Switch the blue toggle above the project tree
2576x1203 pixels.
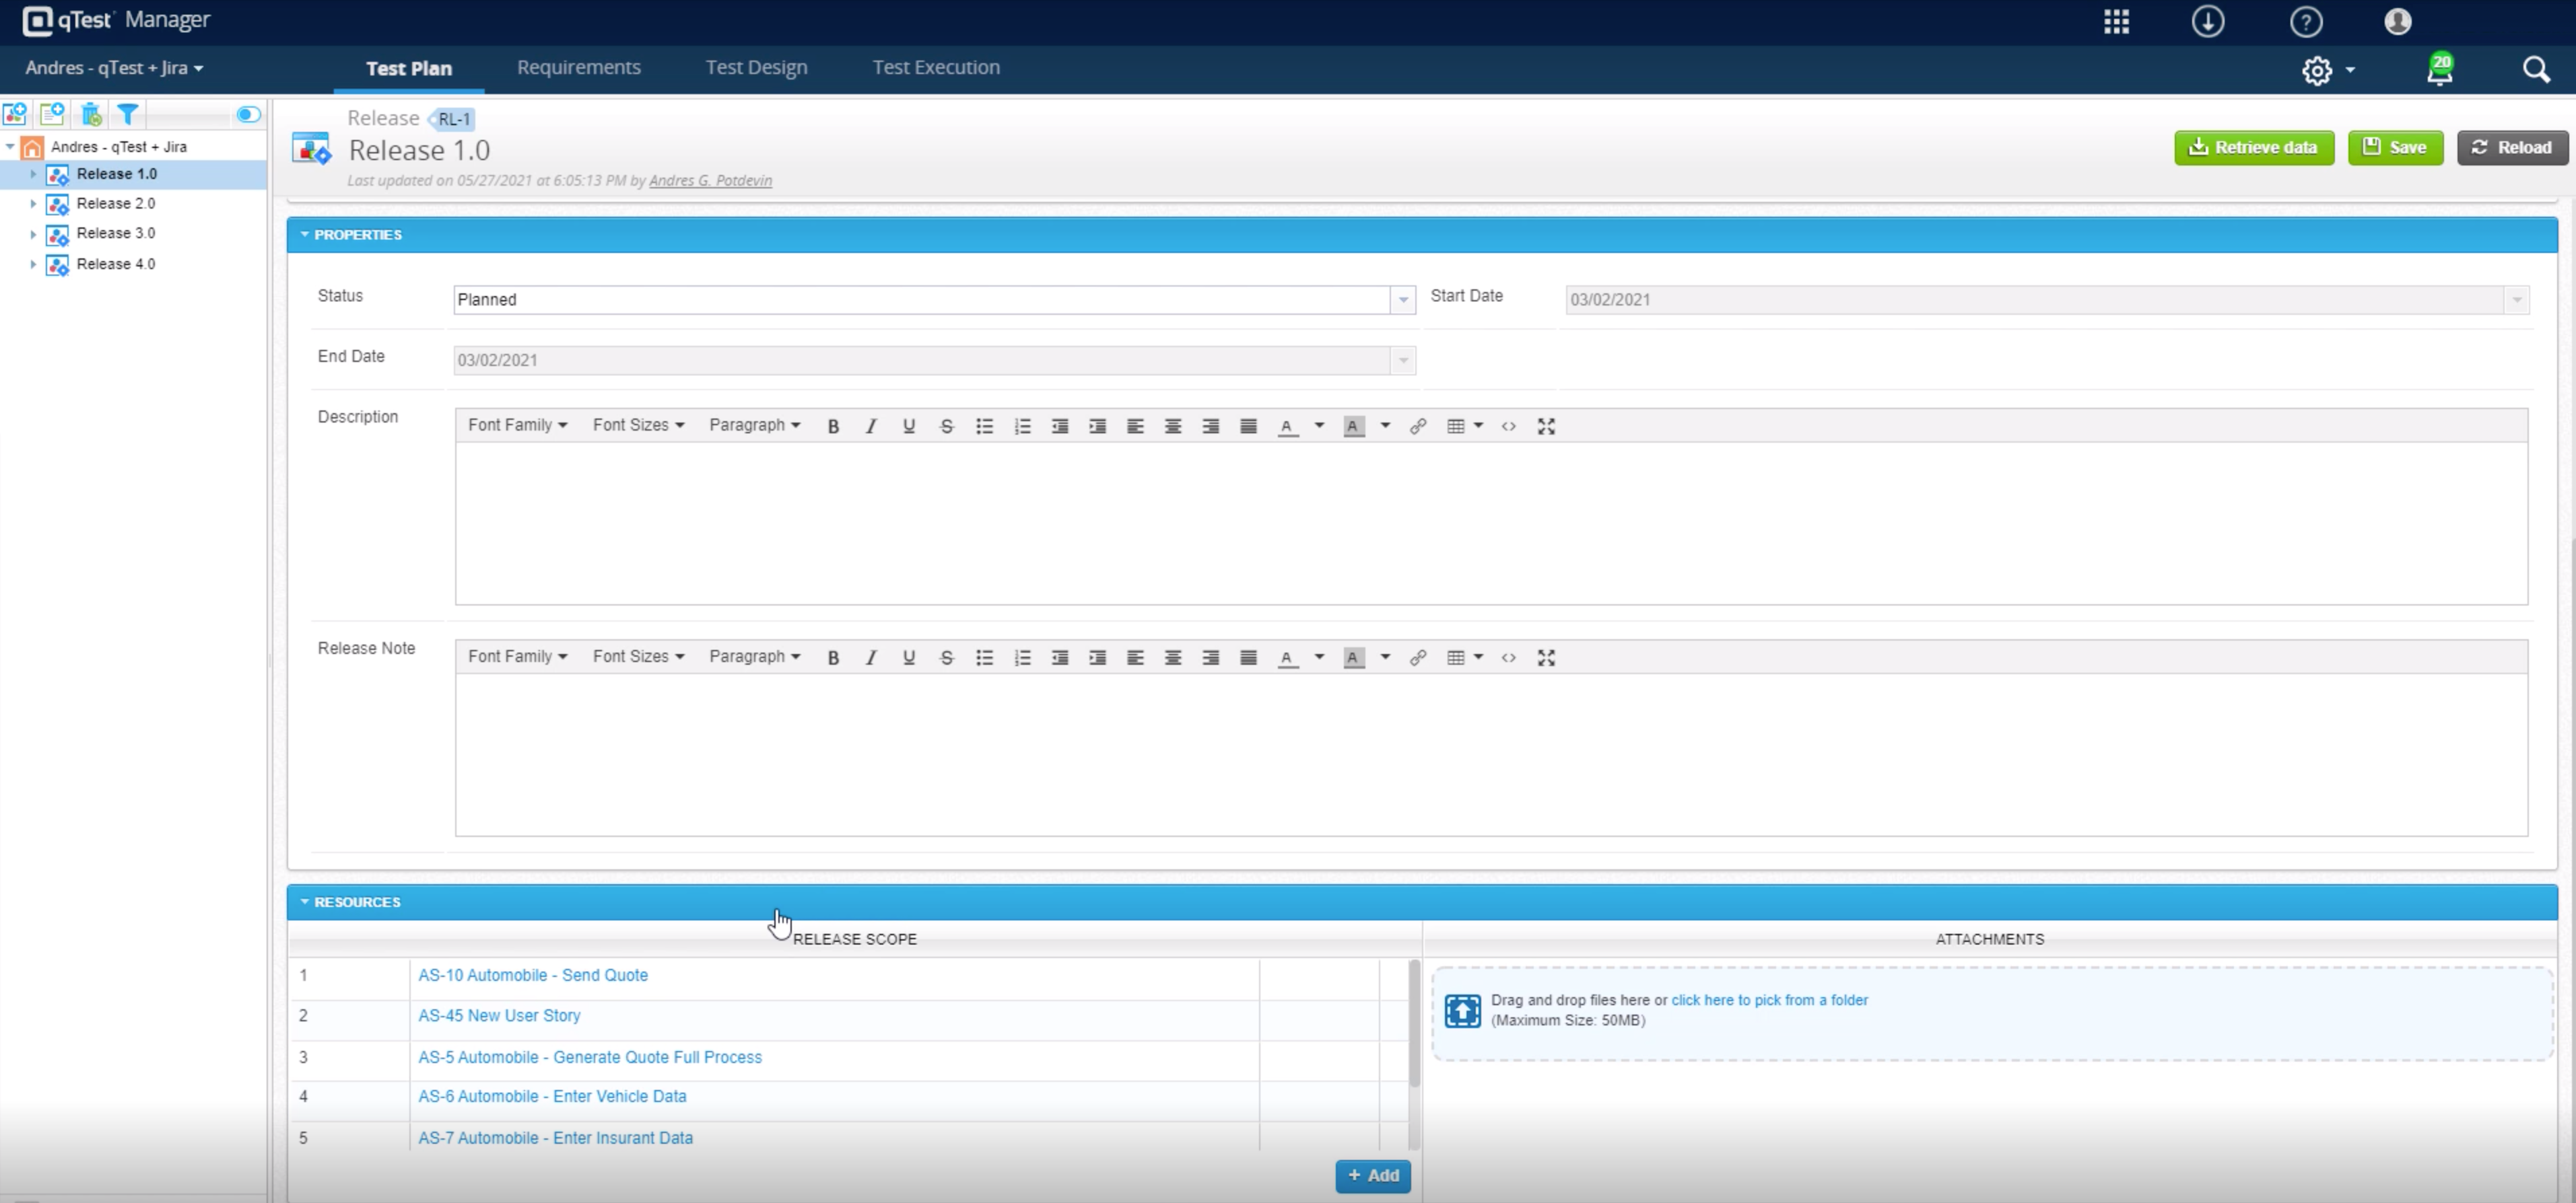coord(247,114)
